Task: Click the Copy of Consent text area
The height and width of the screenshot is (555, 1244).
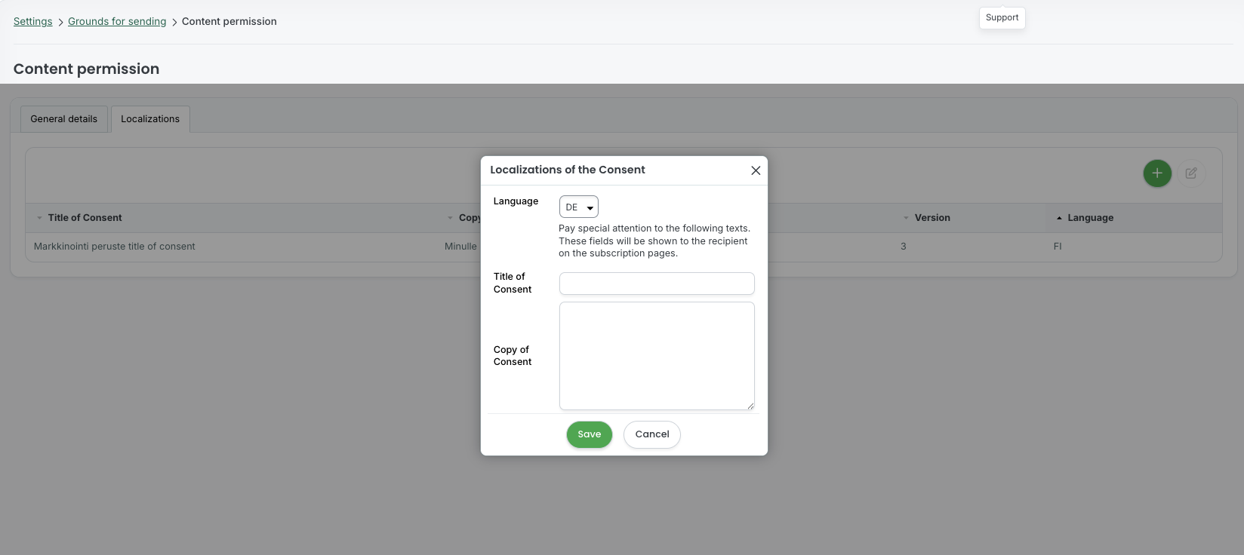Action: [x=657, y=356]
